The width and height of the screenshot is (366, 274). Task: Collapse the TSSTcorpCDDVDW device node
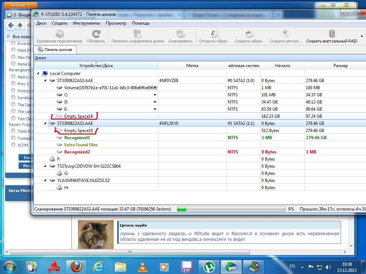coord(45,166)
